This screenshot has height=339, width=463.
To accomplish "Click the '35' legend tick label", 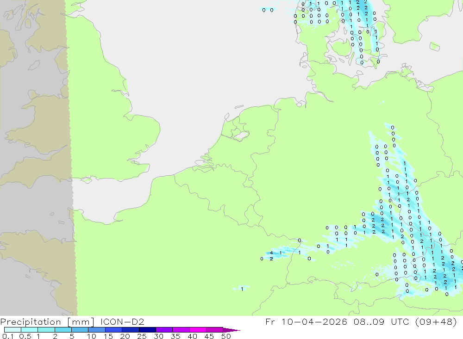I will point(175,336).
